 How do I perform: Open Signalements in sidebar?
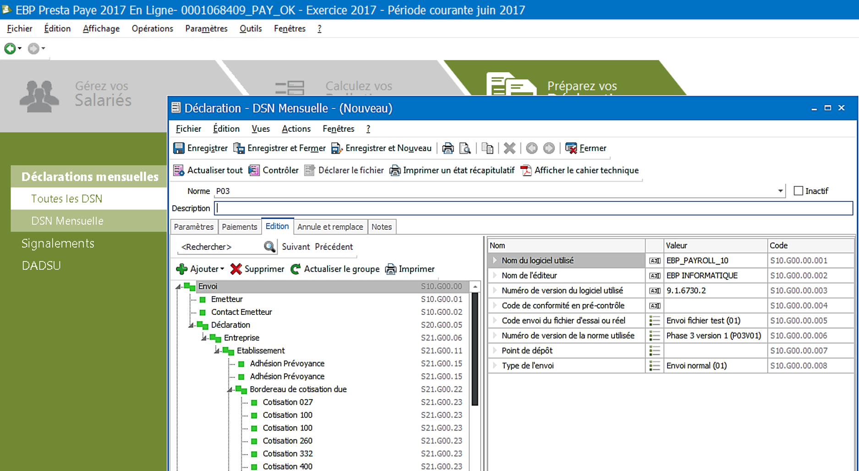pyautogui.click(x=58, y=243)
